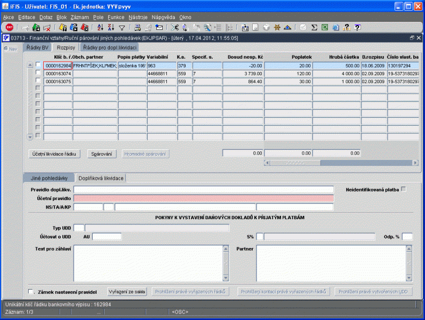The height and width of the screenshot is (320, 425).
Task: Click the red EXIT stop-sign icon
Action: coord(10,27)
